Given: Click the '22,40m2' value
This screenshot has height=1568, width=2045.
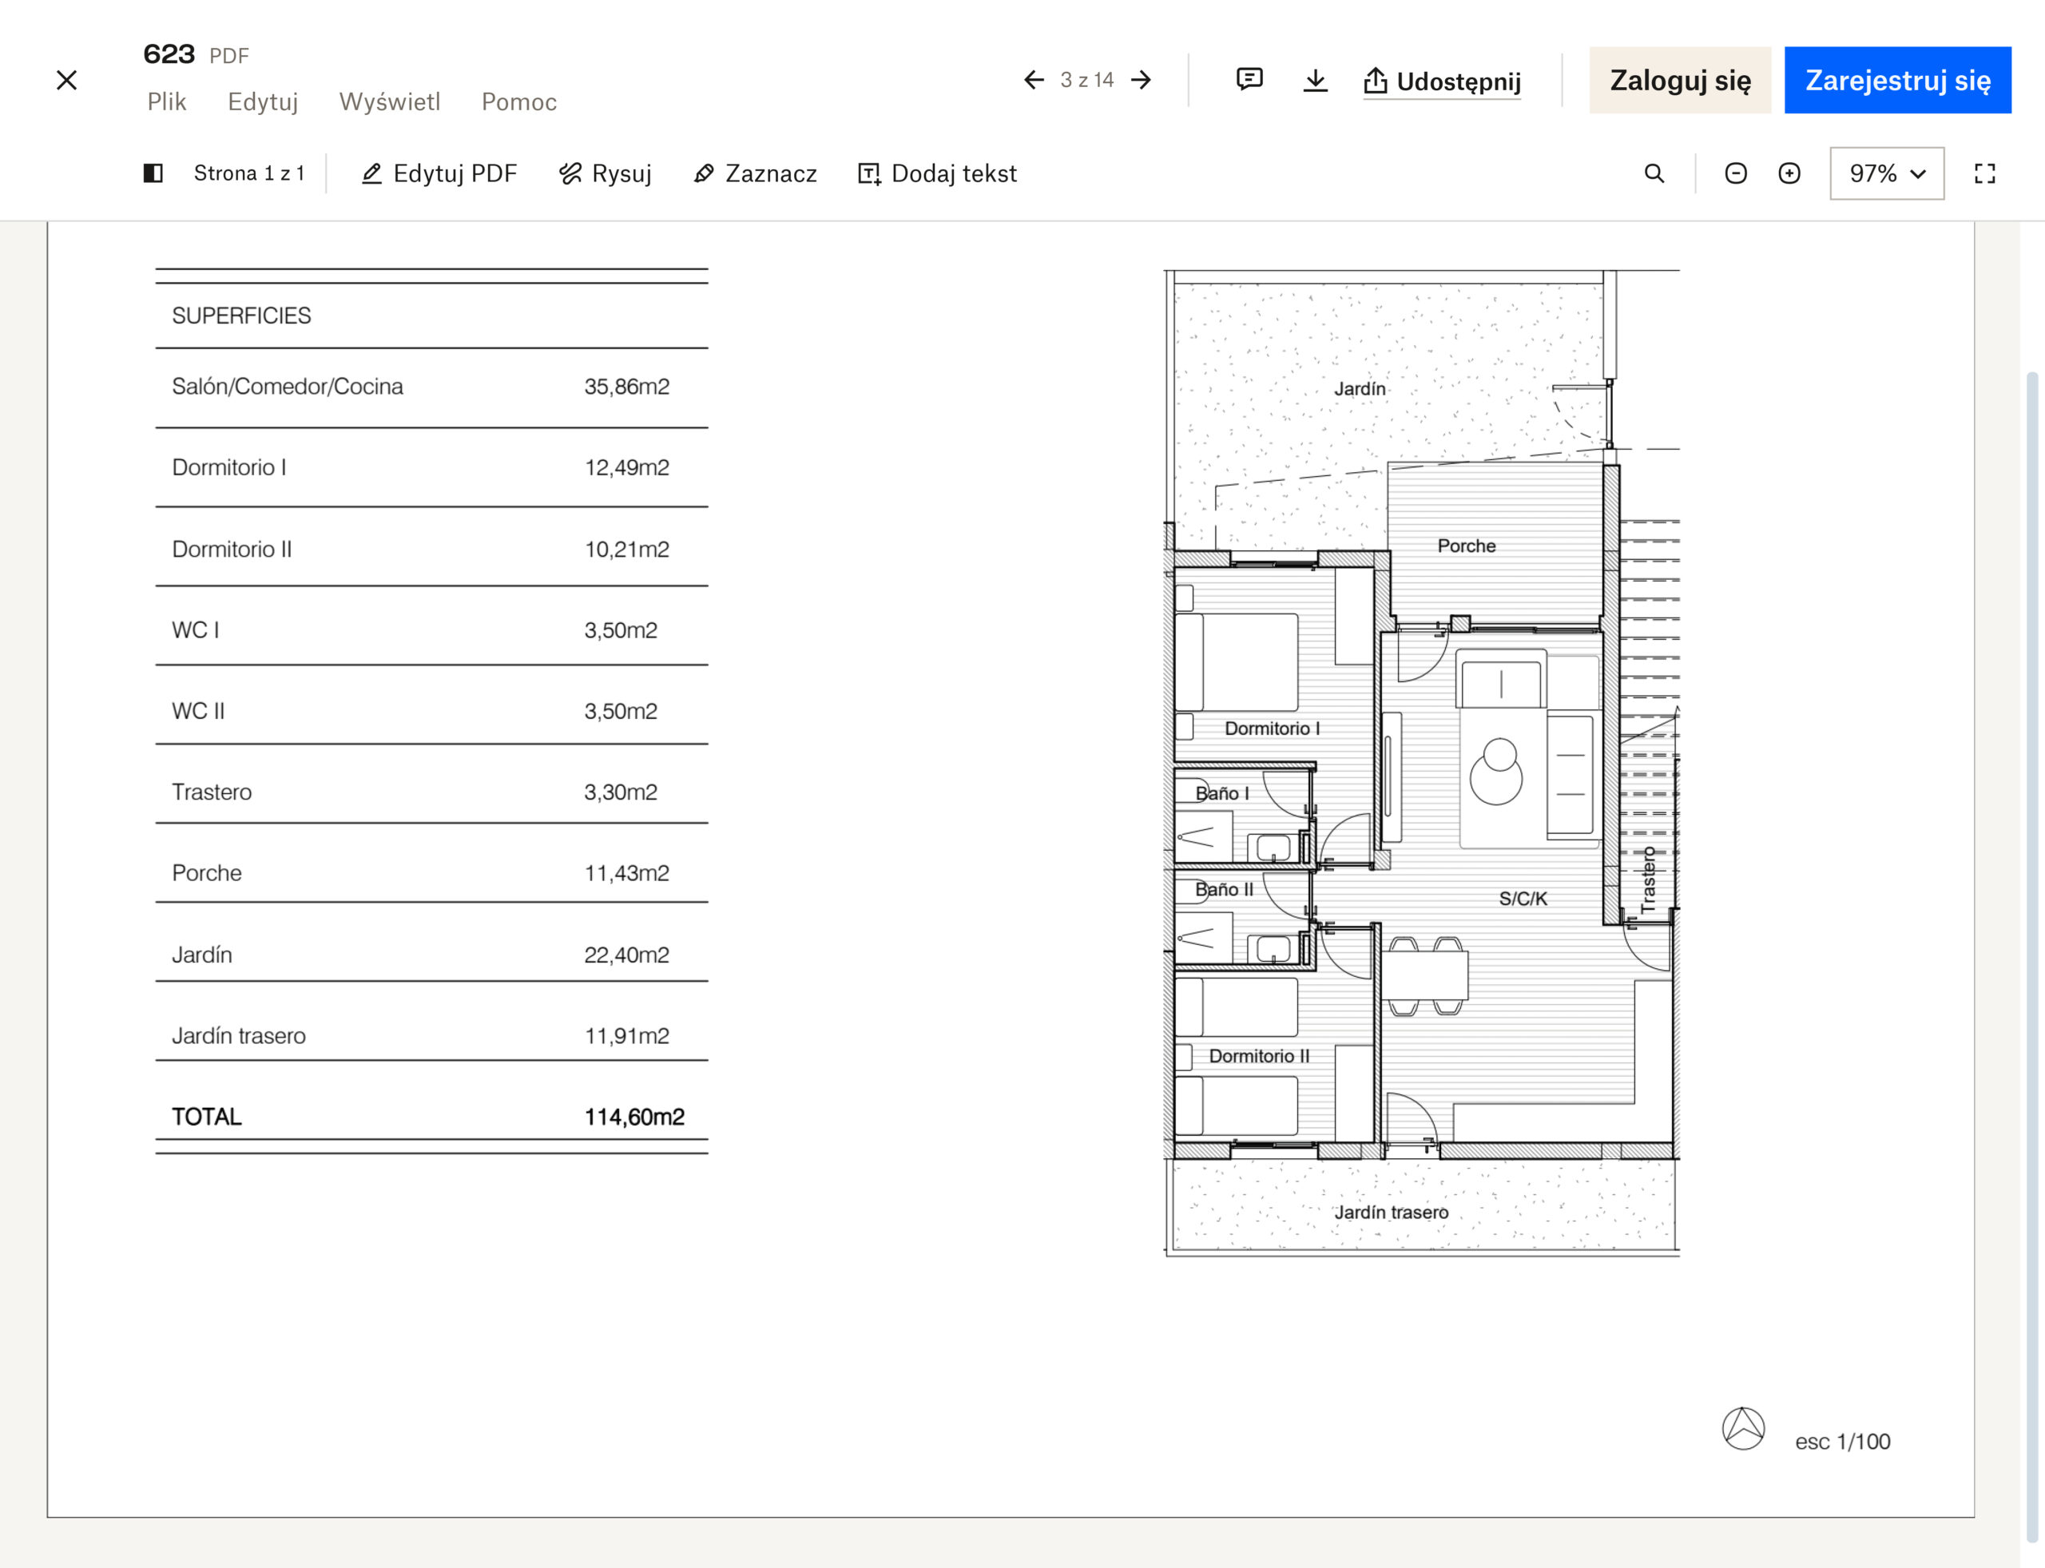Looking at the screenshot, I should (x=626, y=955).
